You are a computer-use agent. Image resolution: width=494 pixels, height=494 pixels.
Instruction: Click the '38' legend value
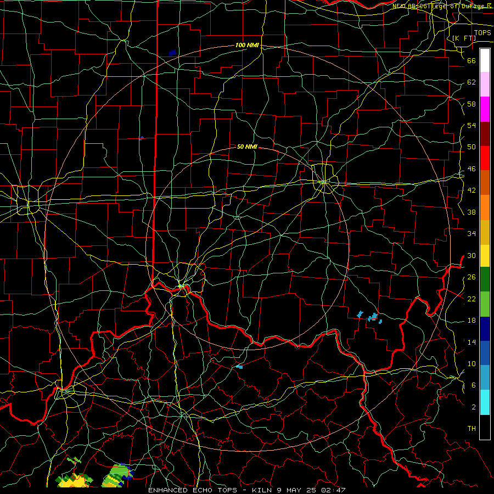(x=471, y=212)
